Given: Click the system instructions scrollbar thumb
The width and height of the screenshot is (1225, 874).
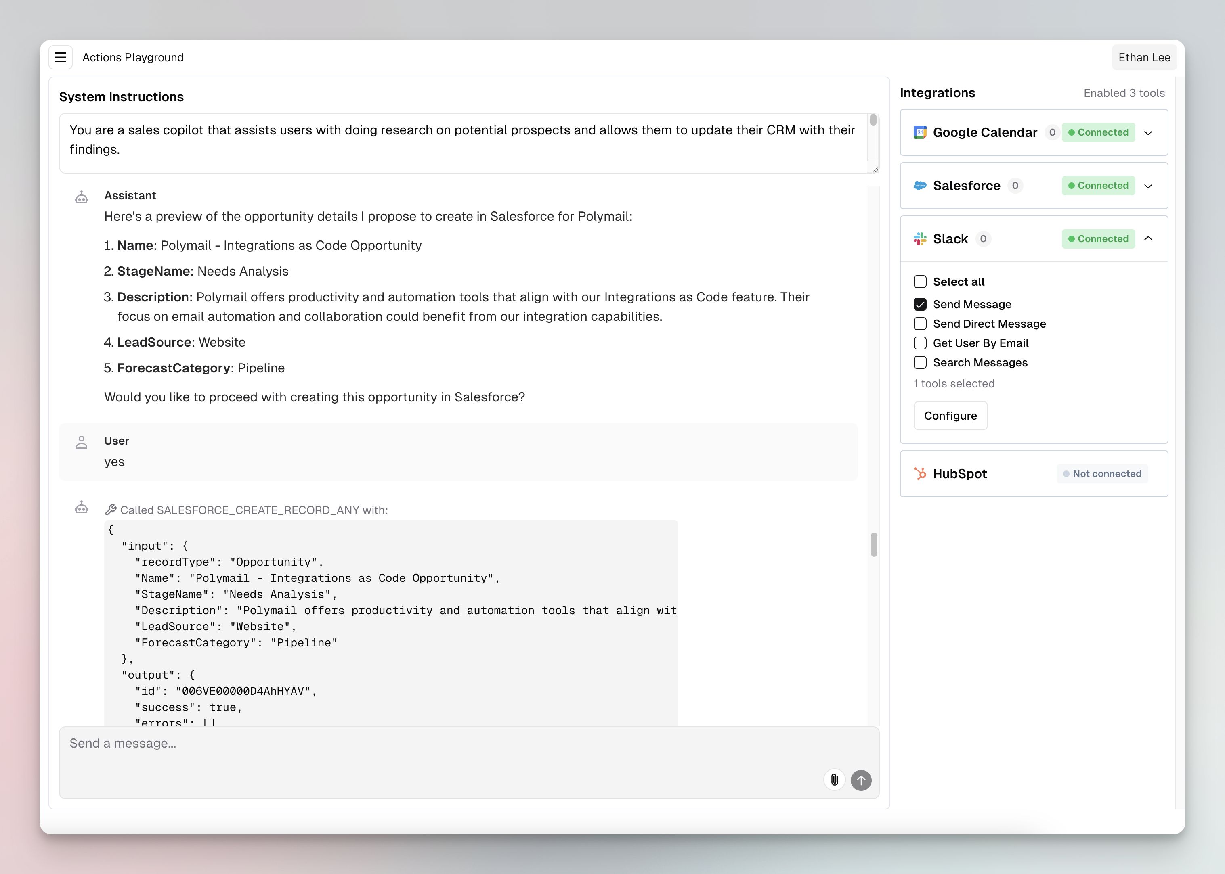Looking at the screenshot, I should pos(873,120).
